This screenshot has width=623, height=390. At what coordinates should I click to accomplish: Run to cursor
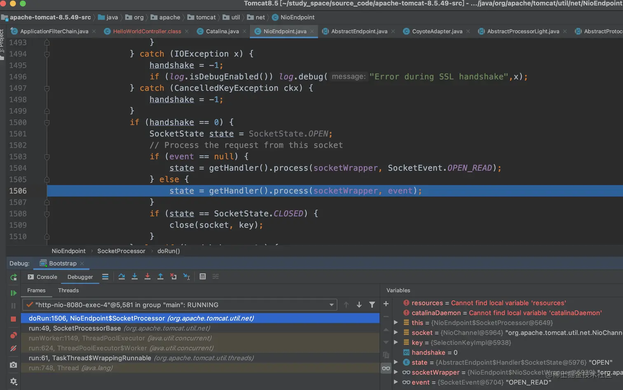[x=187, y=277]
